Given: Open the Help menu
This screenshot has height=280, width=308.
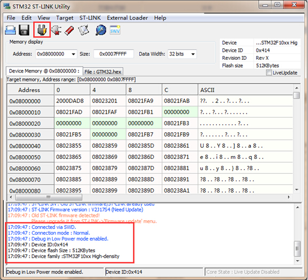Looking at the screenshot, I should 160,18.
